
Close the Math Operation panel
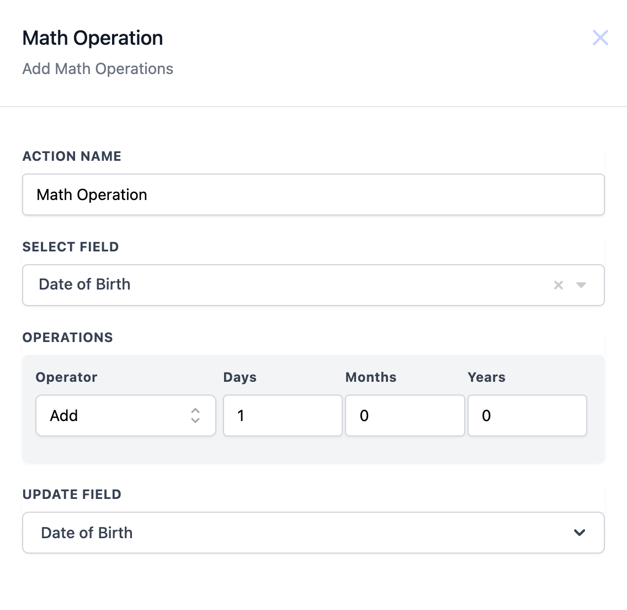coord(600,38)
